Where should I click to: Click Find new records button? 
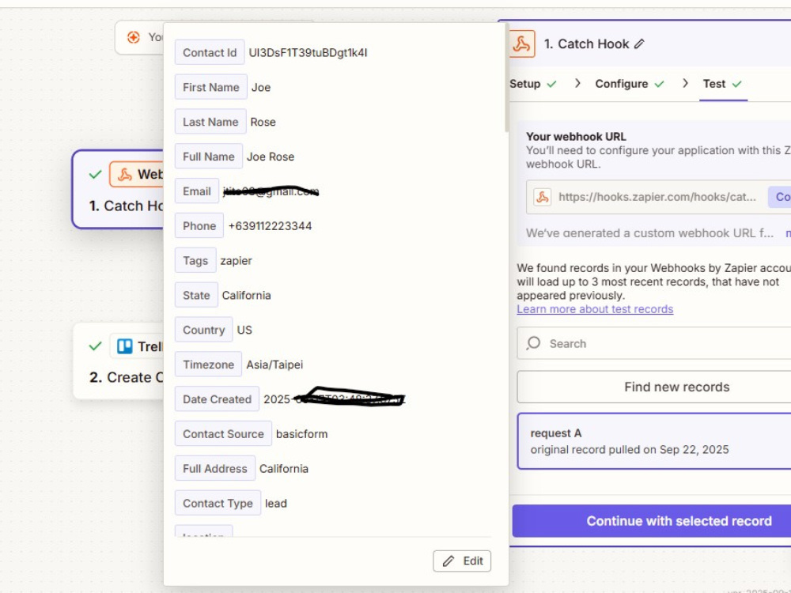[x=654, y=387]
